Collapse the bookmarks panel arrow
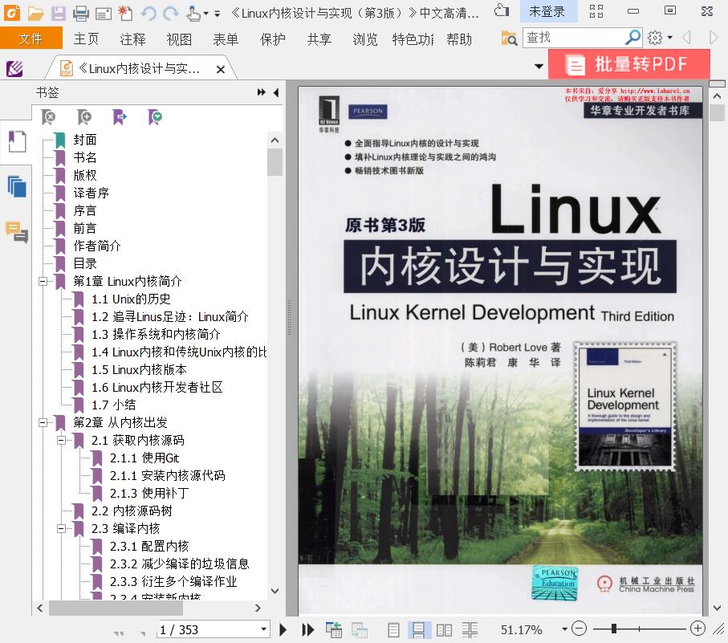The width and height of the screenshot is (728, 643). coord(276,92)
